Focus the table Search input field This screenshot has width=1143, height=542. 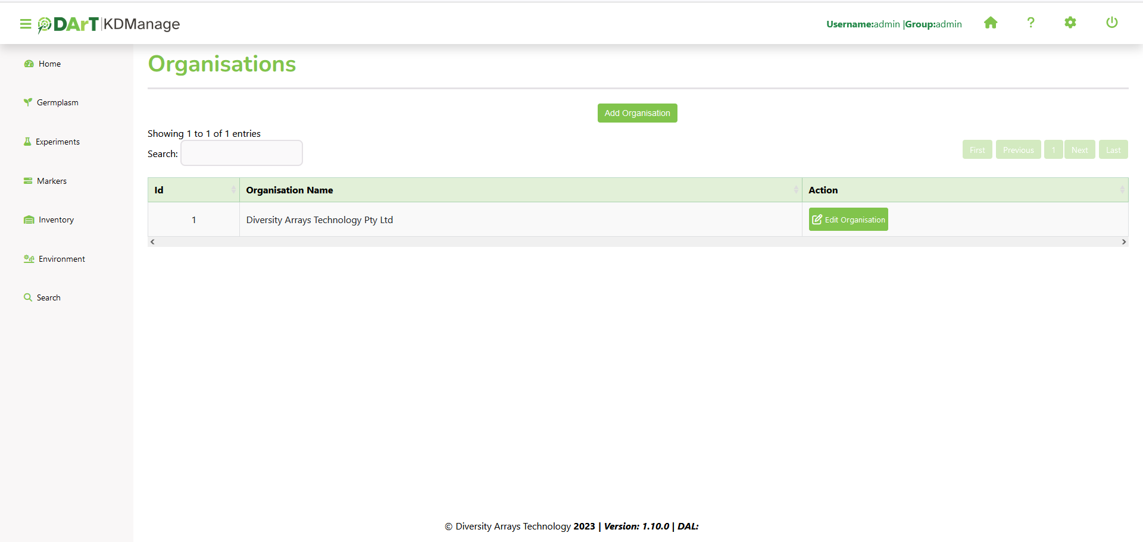click(242, 153)
